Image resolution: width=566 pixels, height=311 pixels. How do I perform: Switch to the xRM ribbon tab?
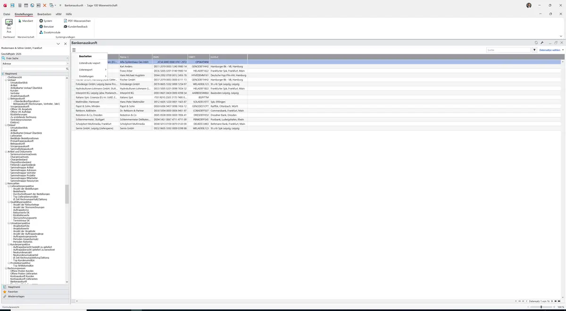point(58,14)
